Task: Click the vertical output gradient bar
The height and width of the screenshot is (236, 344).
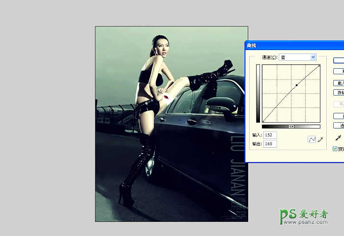Action: tap(258, 93)
